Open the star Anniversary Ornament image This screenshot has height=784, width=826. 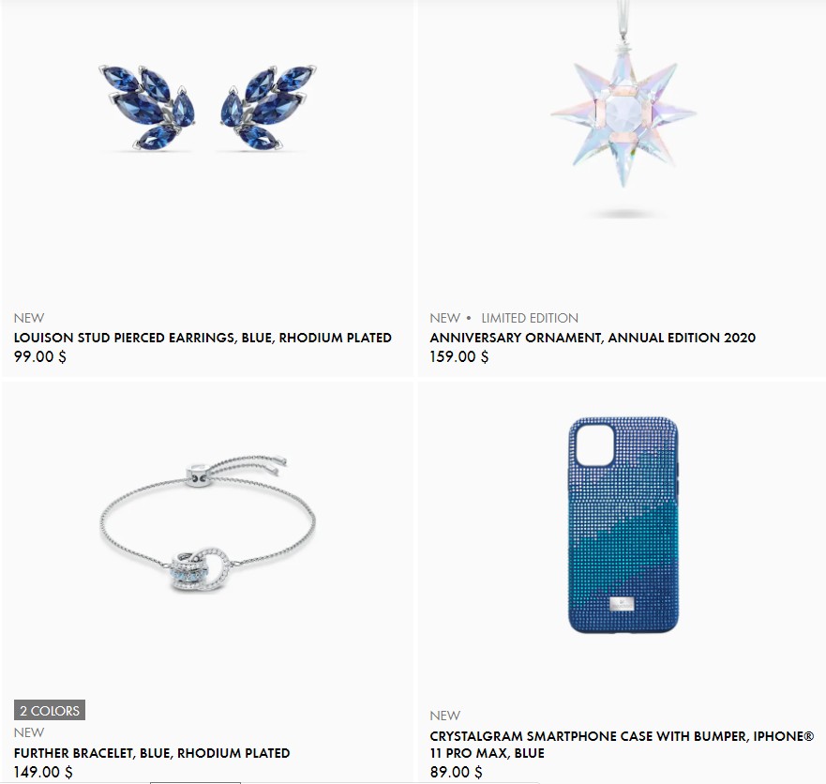tap(623, 108)
